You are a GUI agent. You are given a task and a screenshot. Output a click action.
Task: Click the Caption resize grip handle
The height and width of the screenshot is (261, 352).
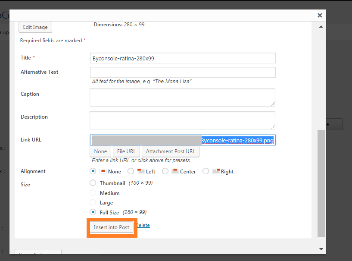[x=273, y=104]
